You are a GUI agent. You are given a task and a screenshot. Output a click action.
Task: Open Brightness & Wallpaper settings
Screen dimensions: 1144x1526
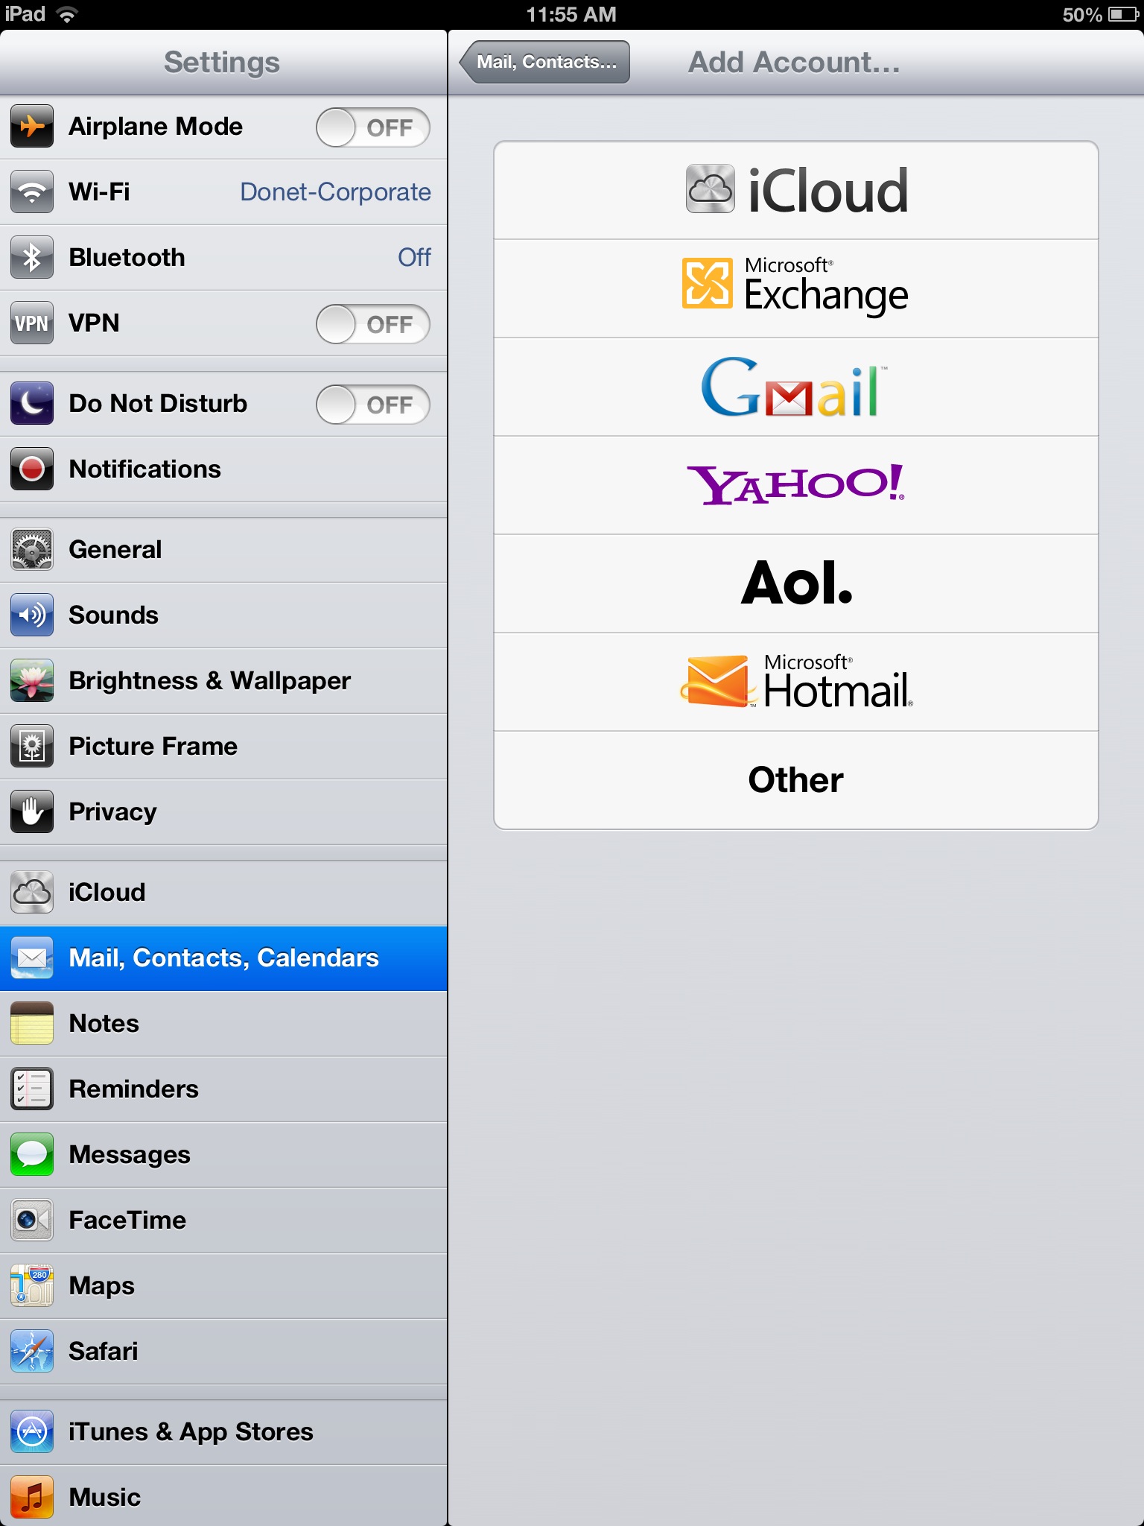223,680
